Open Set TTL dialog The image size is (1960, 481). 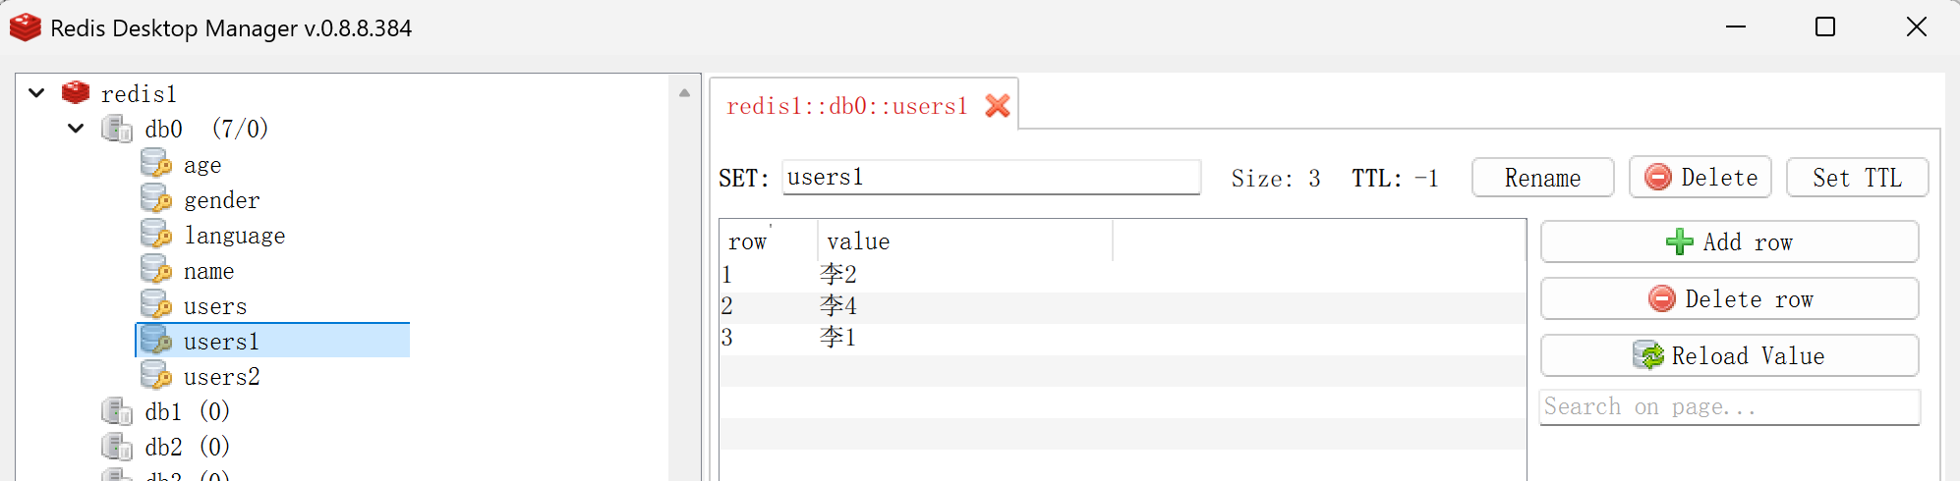(x=1857, y=178)
